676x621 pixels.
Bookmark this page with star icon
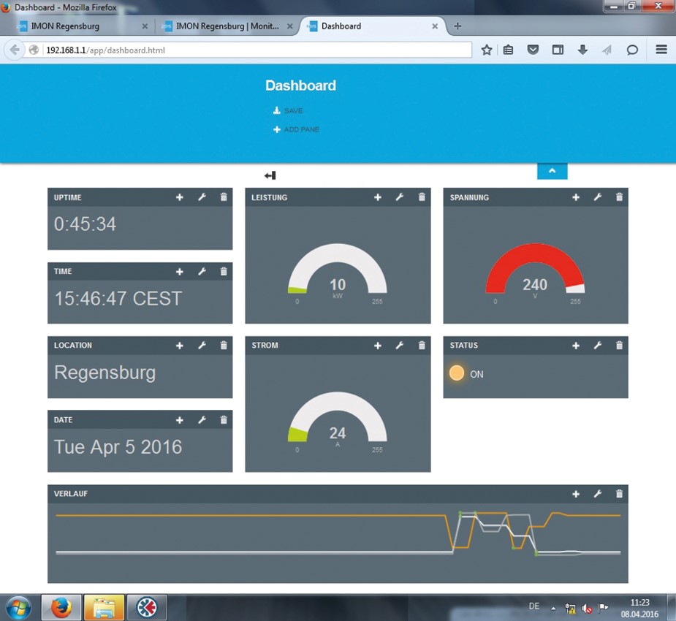pos(487,50)
